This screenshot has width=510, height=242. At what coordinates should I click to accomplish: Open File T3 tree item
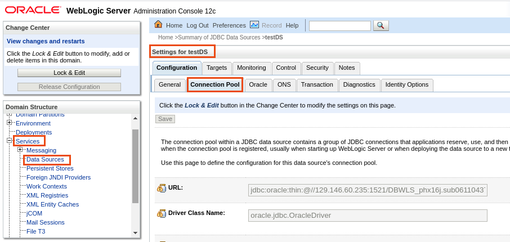36,232
